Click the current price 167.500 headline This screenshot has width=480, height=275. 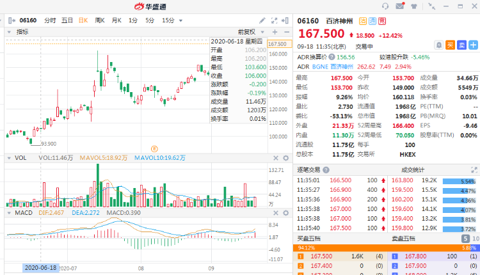click(321, 34)
